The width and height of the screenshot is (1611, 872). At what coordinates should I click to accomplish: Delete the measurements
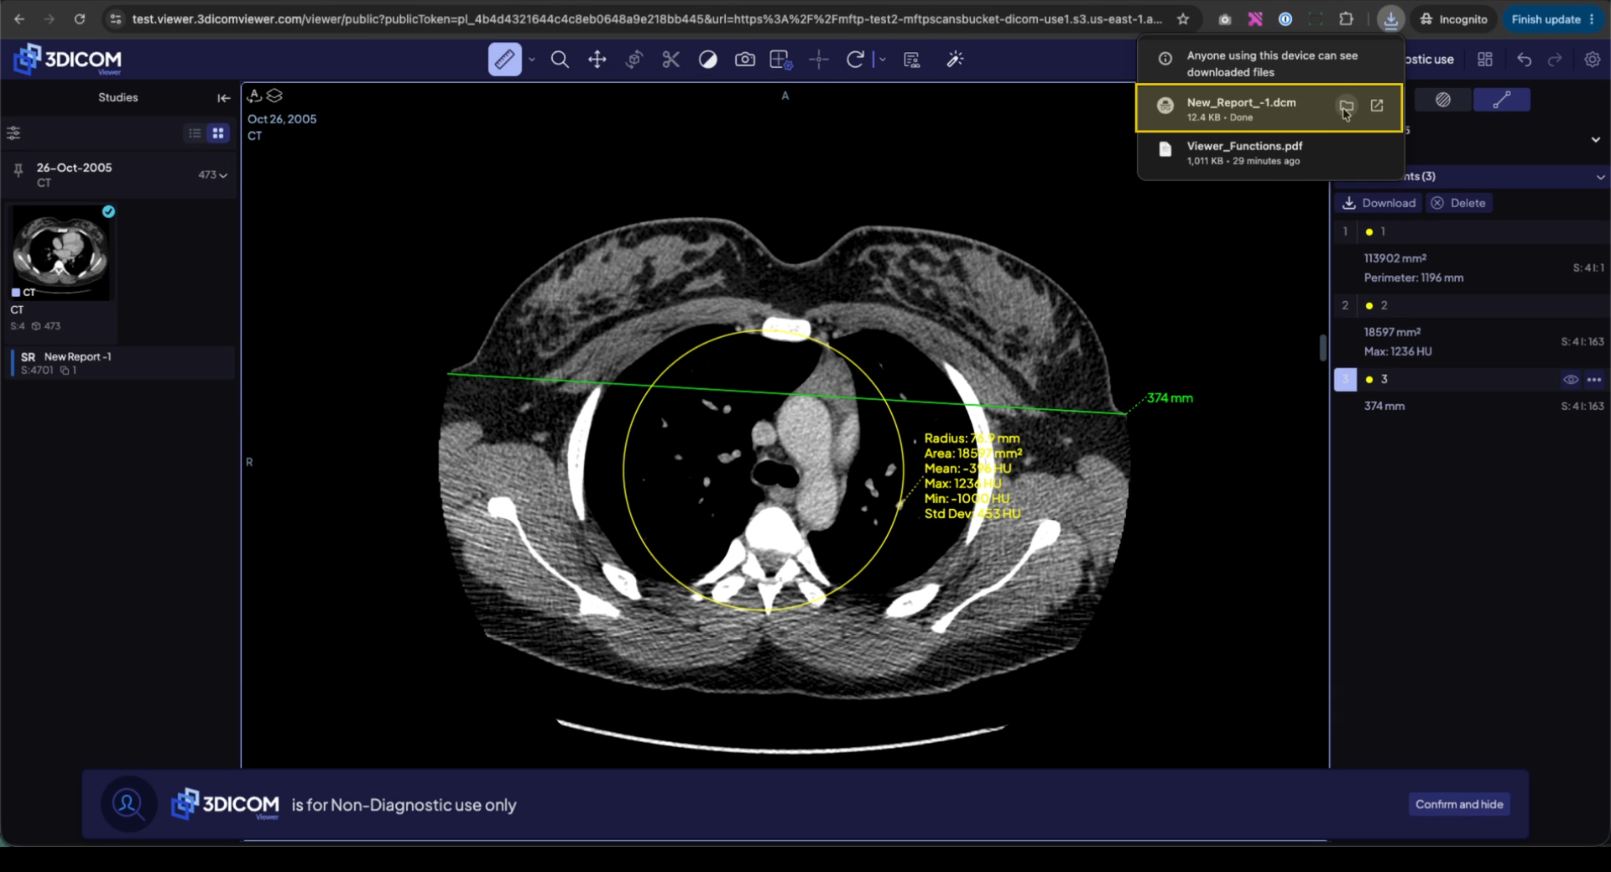pos(1458,203)
